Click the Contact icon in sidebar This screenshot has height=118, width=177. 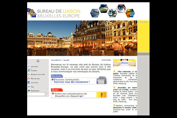click(29, 70)
